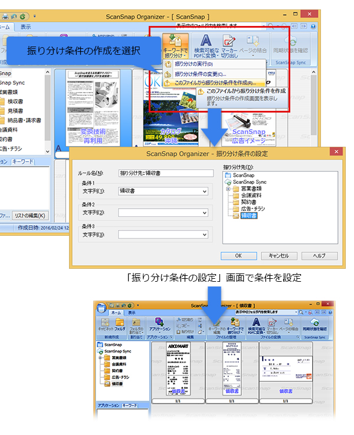This screenshot has width=354, height=435.
Task: Click キーワードで振り分け icon in 領収書 window
Action: point(235,326)
